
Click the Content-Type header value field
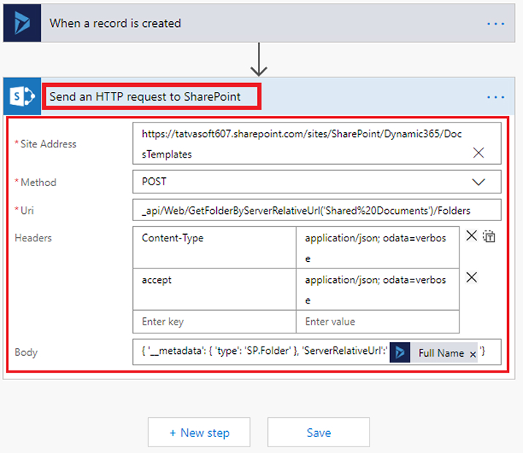(x=378, y=247)
